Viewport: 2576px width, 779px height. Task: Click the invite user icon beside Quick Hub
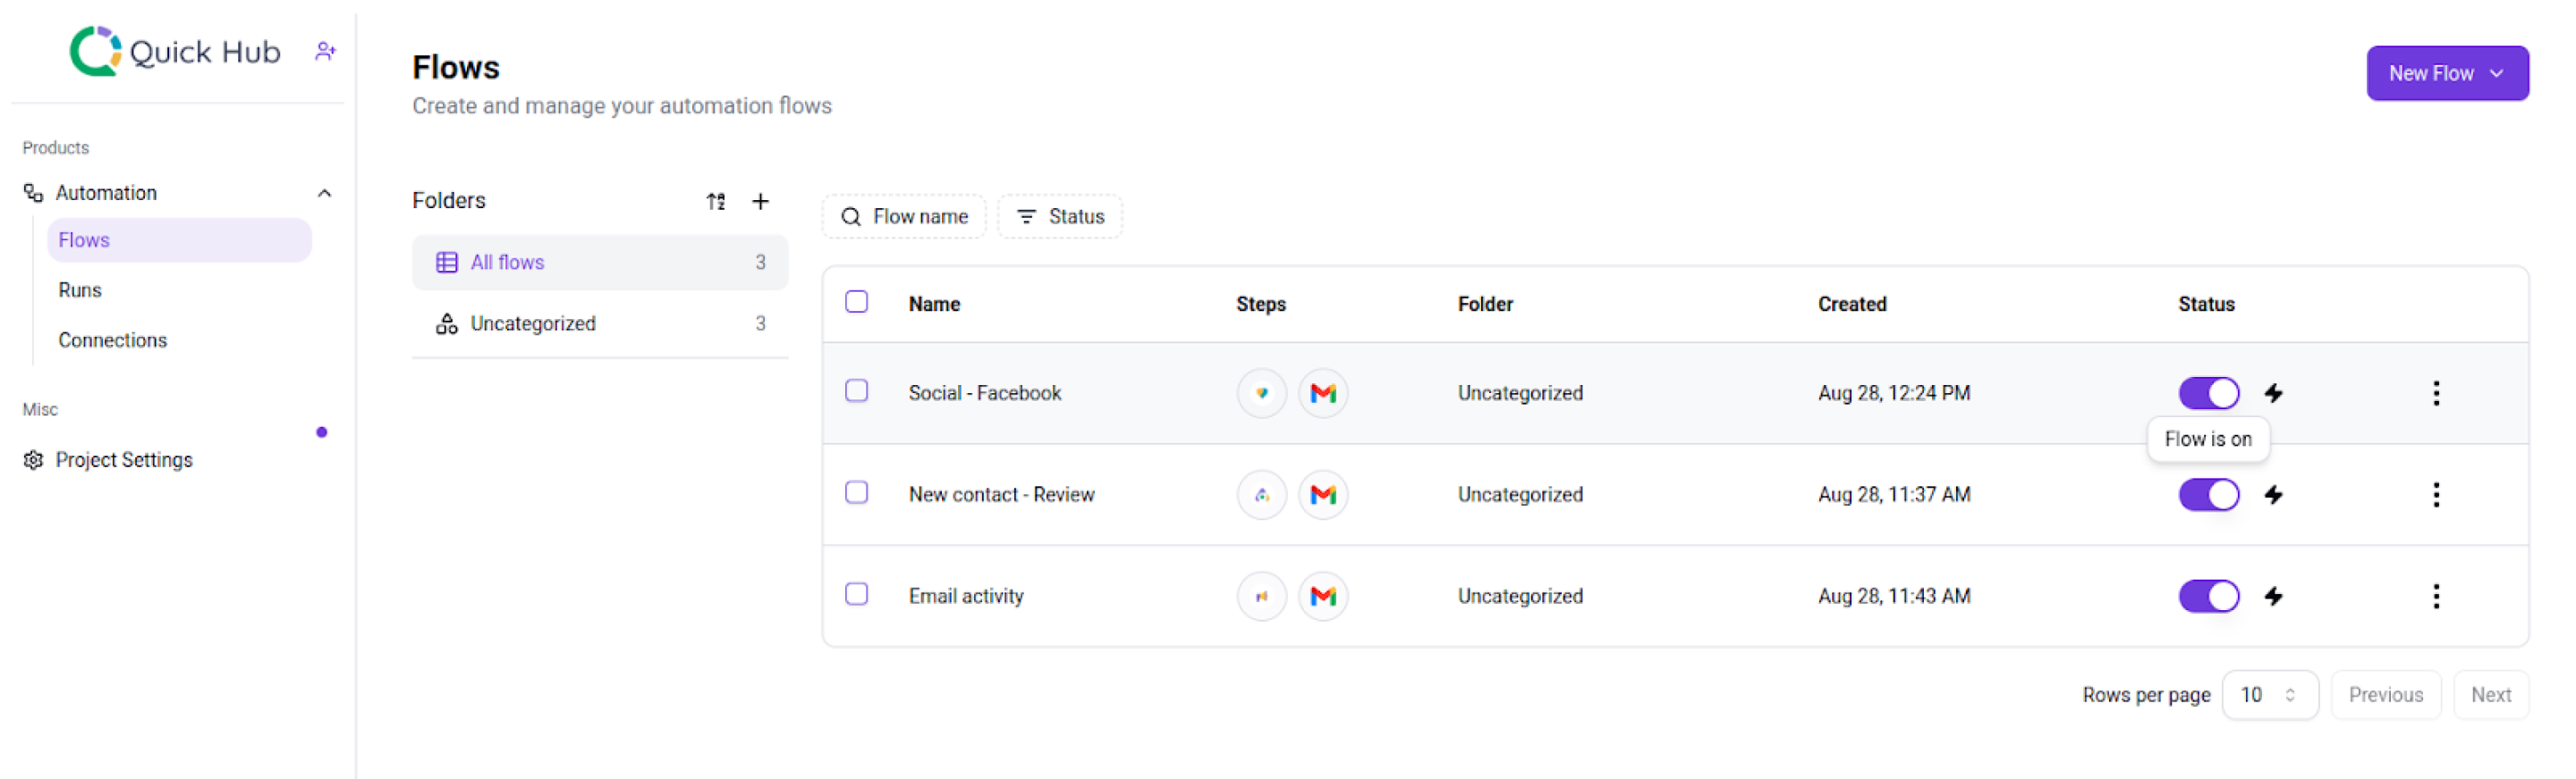tap(325, 51)
